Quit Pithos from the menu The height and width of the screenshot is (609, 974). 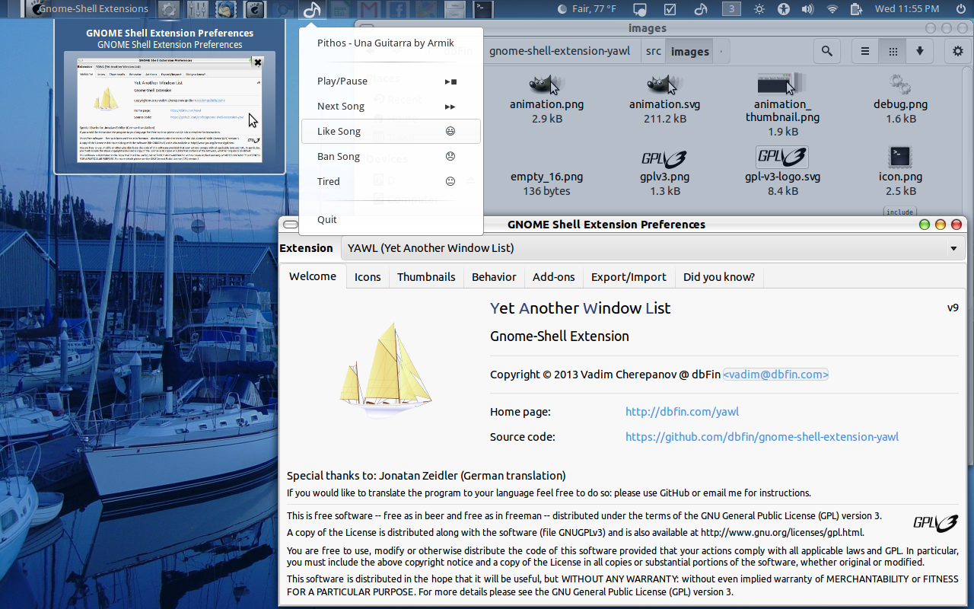pos(391,219)
